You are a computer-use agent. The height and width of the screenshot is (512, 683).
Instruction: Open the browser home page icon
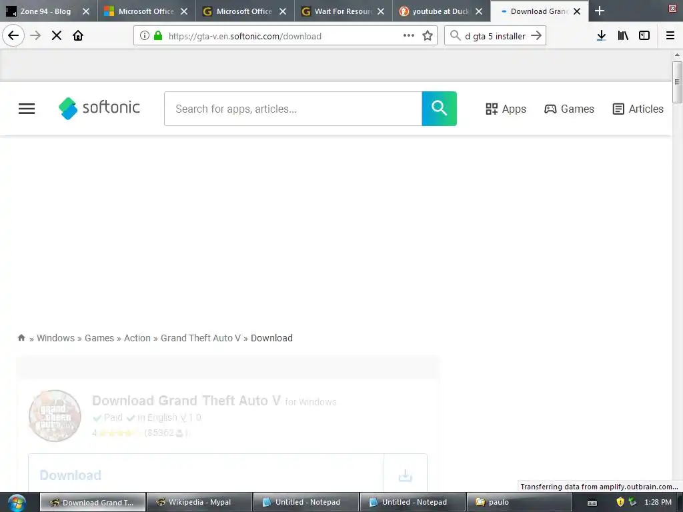78,36
